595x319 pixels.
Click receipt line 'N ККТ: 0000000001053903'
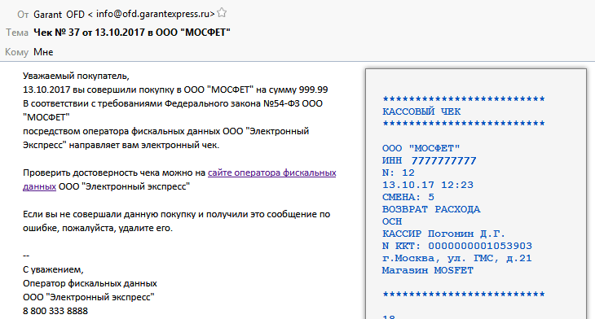pos(457,246)
